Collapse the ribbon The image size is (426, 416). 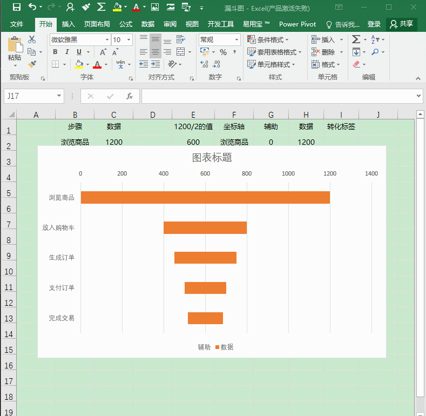pyautogui.click(x=418, y=78)
